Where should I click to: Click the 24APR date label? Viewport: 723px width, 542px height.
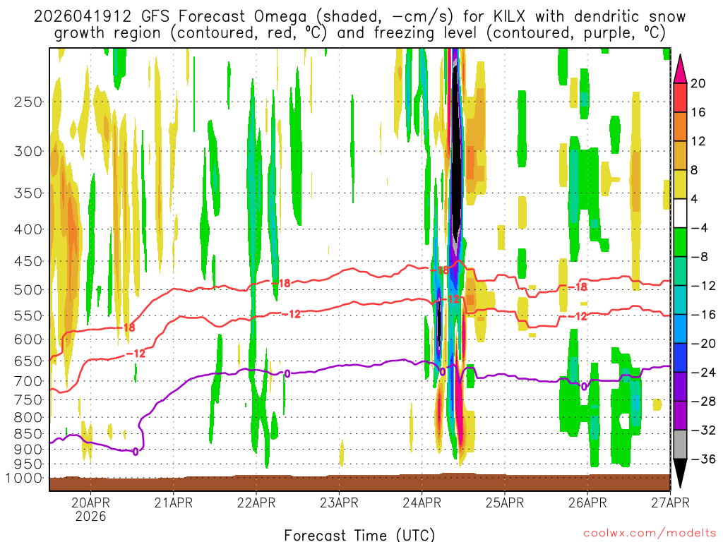[x=422, y=502]
